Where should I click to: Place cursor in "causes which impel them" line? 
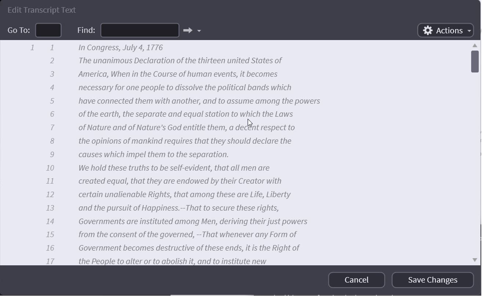153,154
